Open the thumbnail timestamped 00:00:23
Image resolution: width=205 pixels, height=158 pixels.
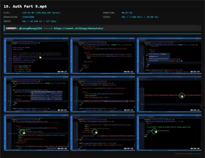(36, 56)
